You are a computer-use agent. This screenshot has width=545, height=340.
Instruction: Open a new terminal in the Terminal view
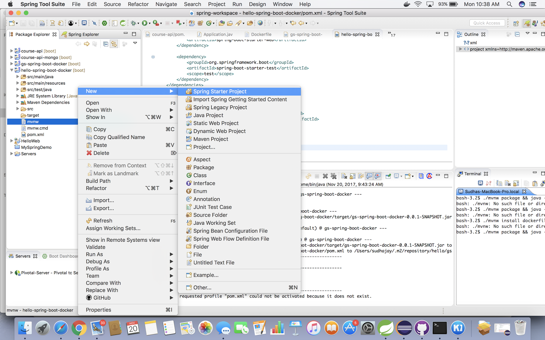point(481,183)
